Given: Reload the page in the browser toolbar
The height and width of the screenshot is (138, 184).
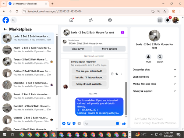Looking at the screenshot, I should click(17, 11).
